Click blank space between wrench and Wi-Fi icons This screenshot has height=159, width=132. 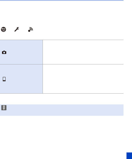point(24,29)
